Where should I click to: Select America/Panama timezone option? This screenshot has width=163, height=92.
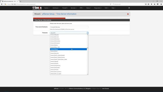coord(69,64)
